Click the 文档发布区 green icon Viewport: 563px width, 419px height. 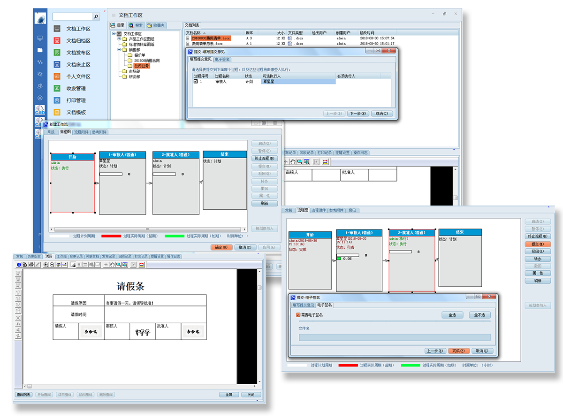(x=57, y=53)
